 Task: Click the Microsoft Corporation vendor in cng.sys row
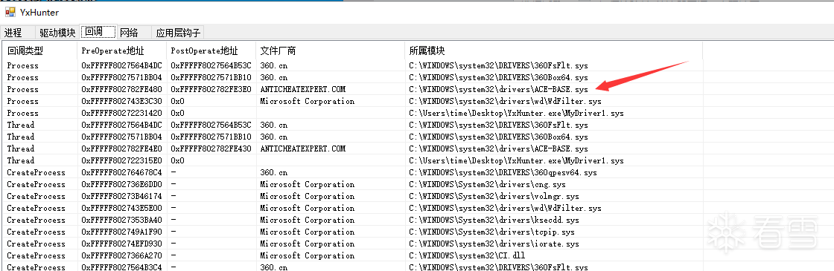pos(308,184)
